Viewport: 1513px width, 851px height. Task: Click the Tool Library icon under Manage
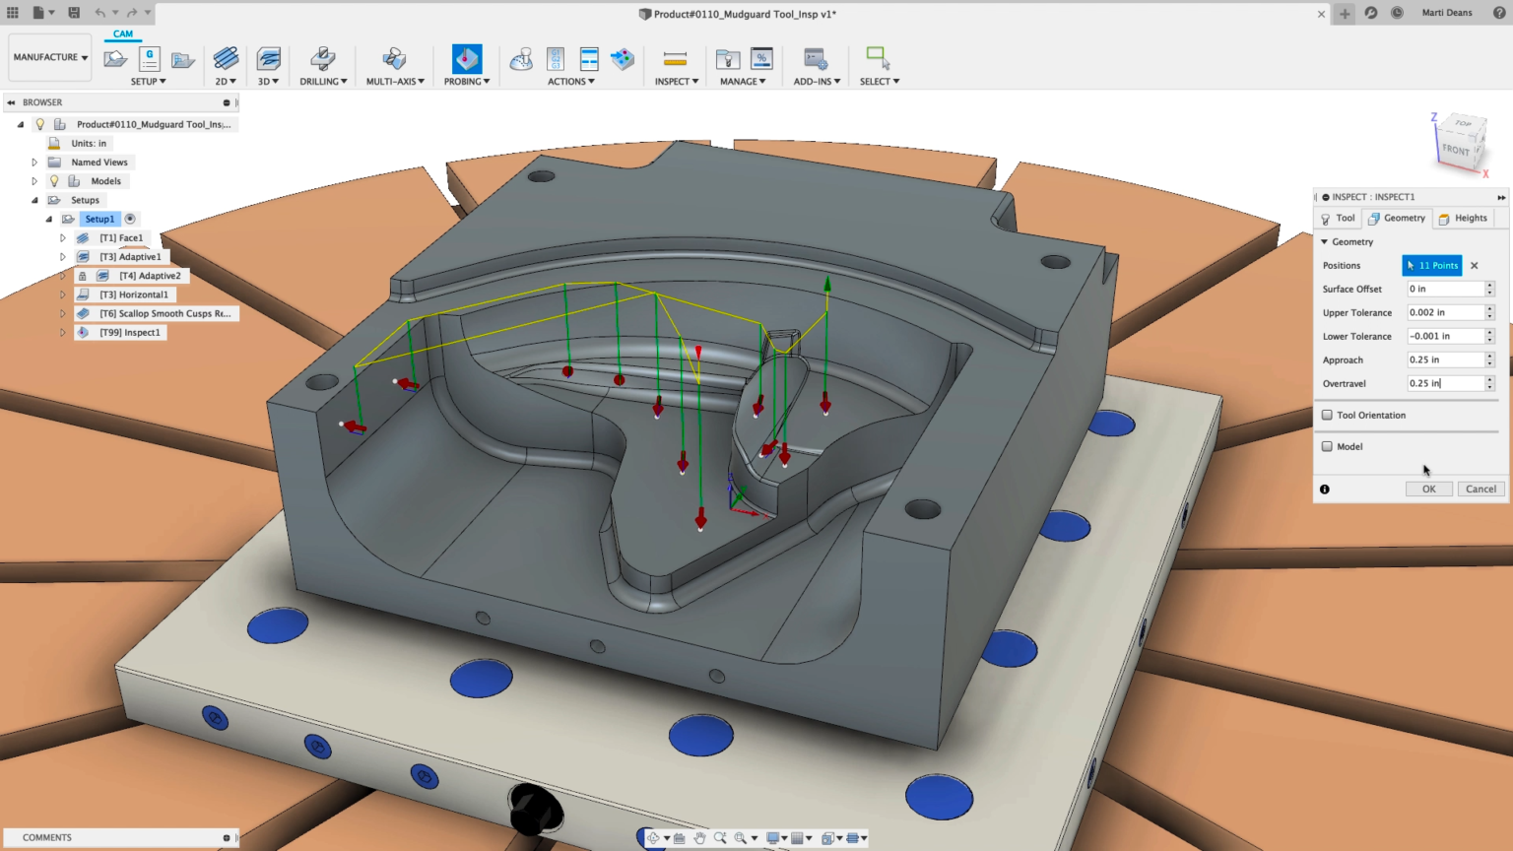tap(728, 59)
